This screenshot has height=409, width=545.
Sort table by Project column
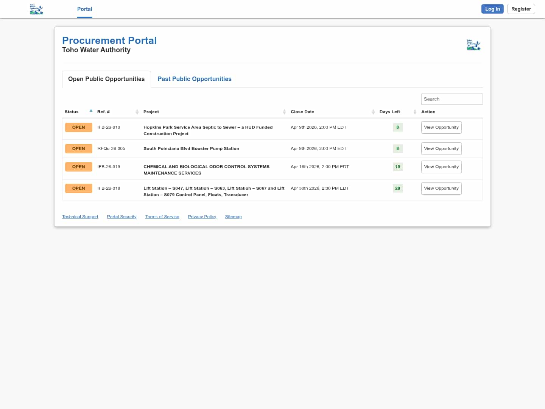284,112
